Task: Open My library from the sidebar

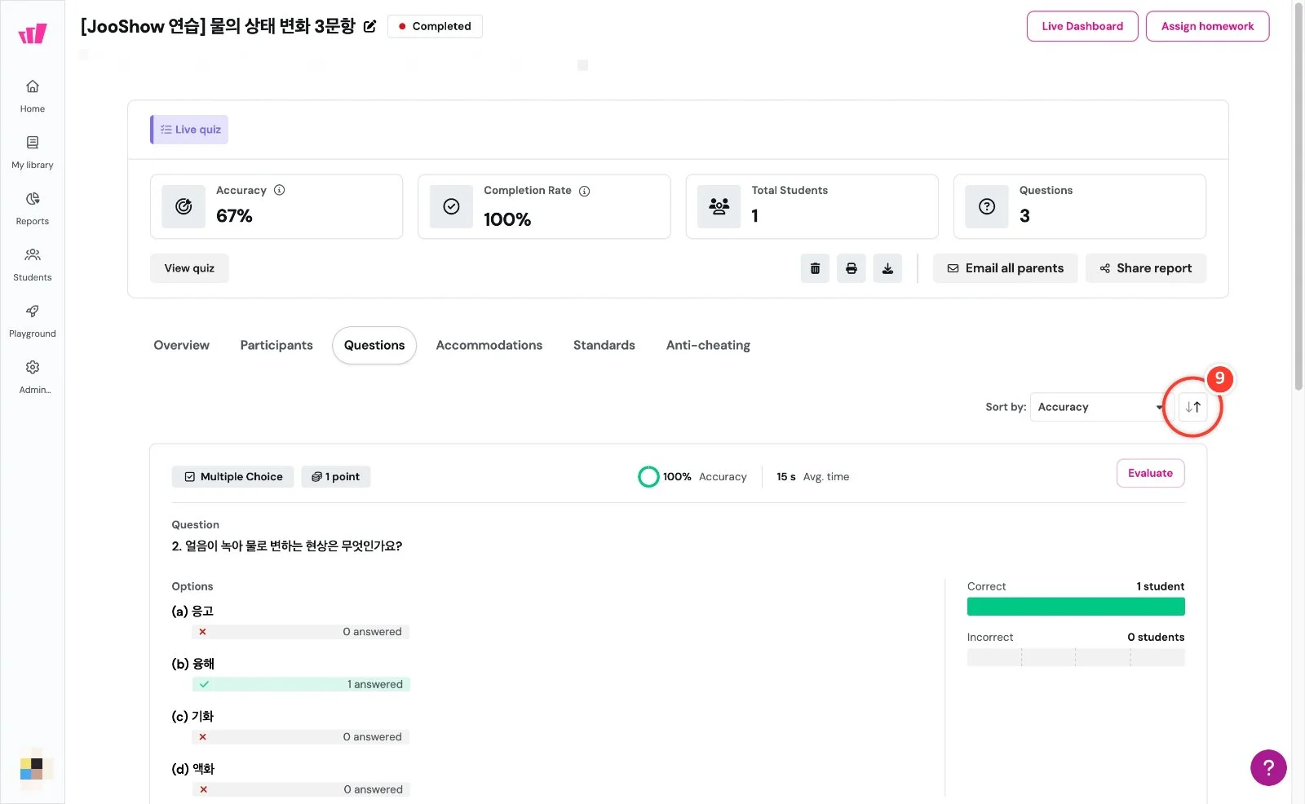Action: point(33,152)
